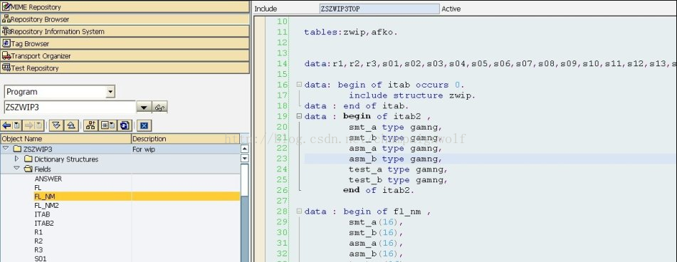Click code line 'asm_b type gamng,'

[396, 159]
